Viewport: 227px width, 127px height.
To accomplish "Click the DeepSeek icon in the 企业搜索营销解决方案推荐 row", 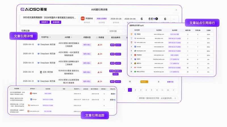I will [x=39, y=81].
